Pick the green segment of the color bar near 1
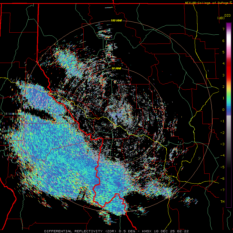Viewport: 233px width, 233px height. 229,97
